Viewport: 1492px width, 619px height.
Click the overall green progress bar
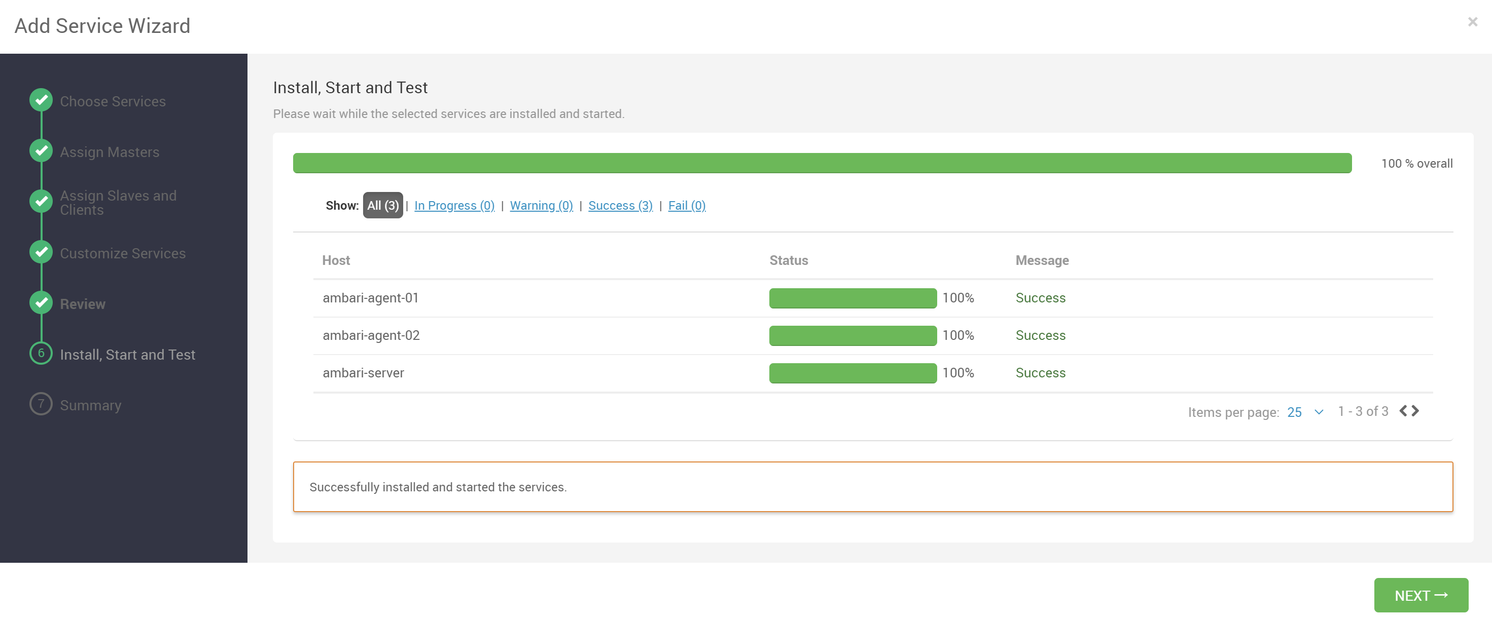click(x=822, y=163)
